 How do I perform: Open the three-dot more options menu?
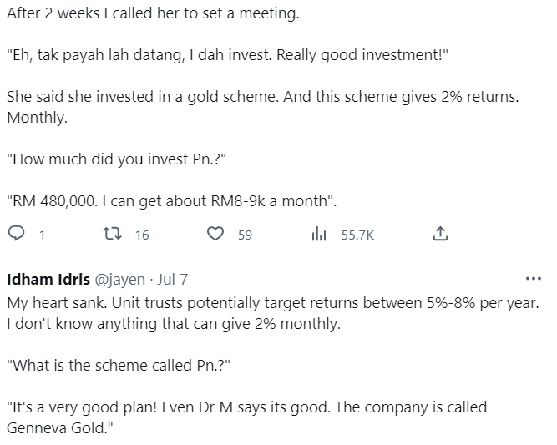click(x=532, y=278)
